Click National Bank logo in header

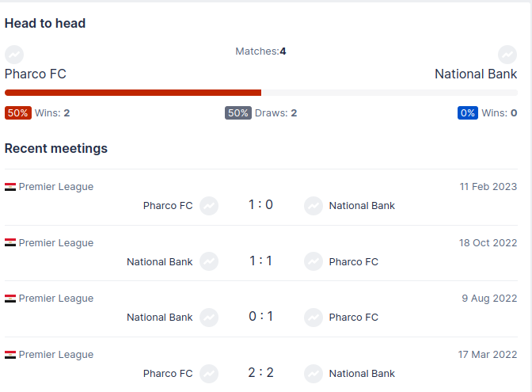(507, 55)
